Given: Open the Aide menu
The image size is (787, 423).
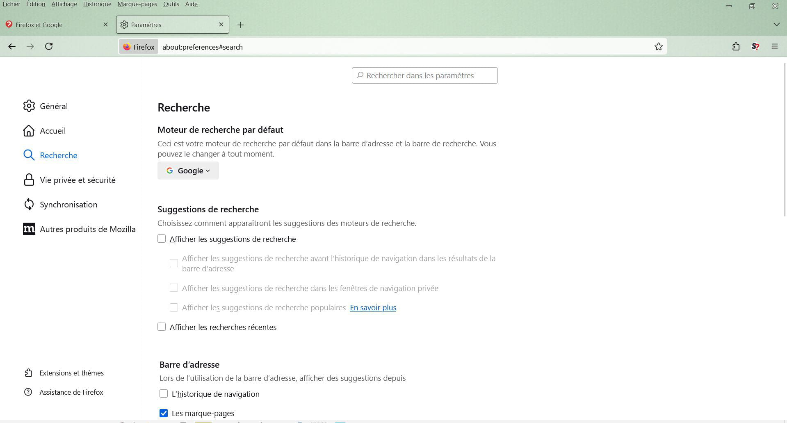Looking at the screenshot, I should coord(192,4).
